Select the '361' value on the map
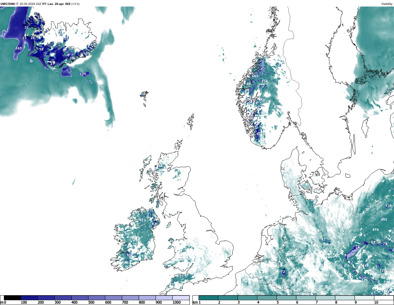 pyautogui.click(x=291, y=258)
